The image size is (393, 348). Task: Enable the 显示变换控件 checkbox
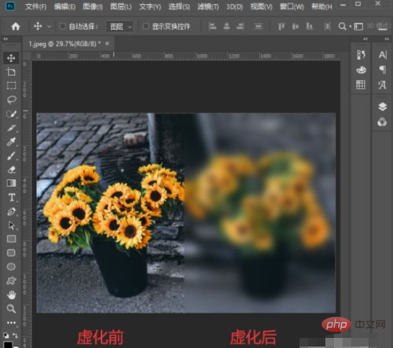[x=145, y=26]
